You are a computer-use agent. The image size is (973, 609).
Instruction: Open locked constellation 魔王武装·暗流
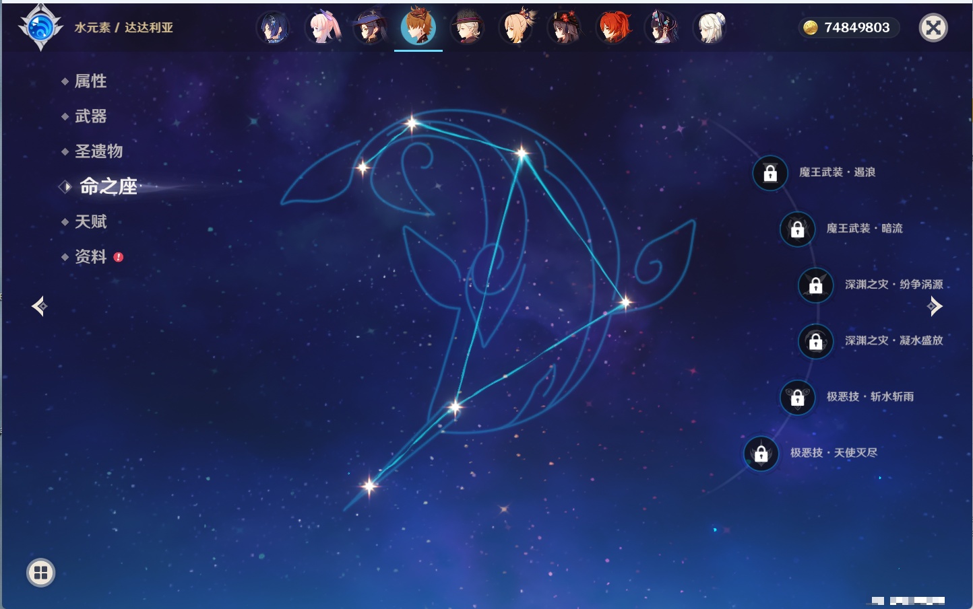(x=798, y=229)
